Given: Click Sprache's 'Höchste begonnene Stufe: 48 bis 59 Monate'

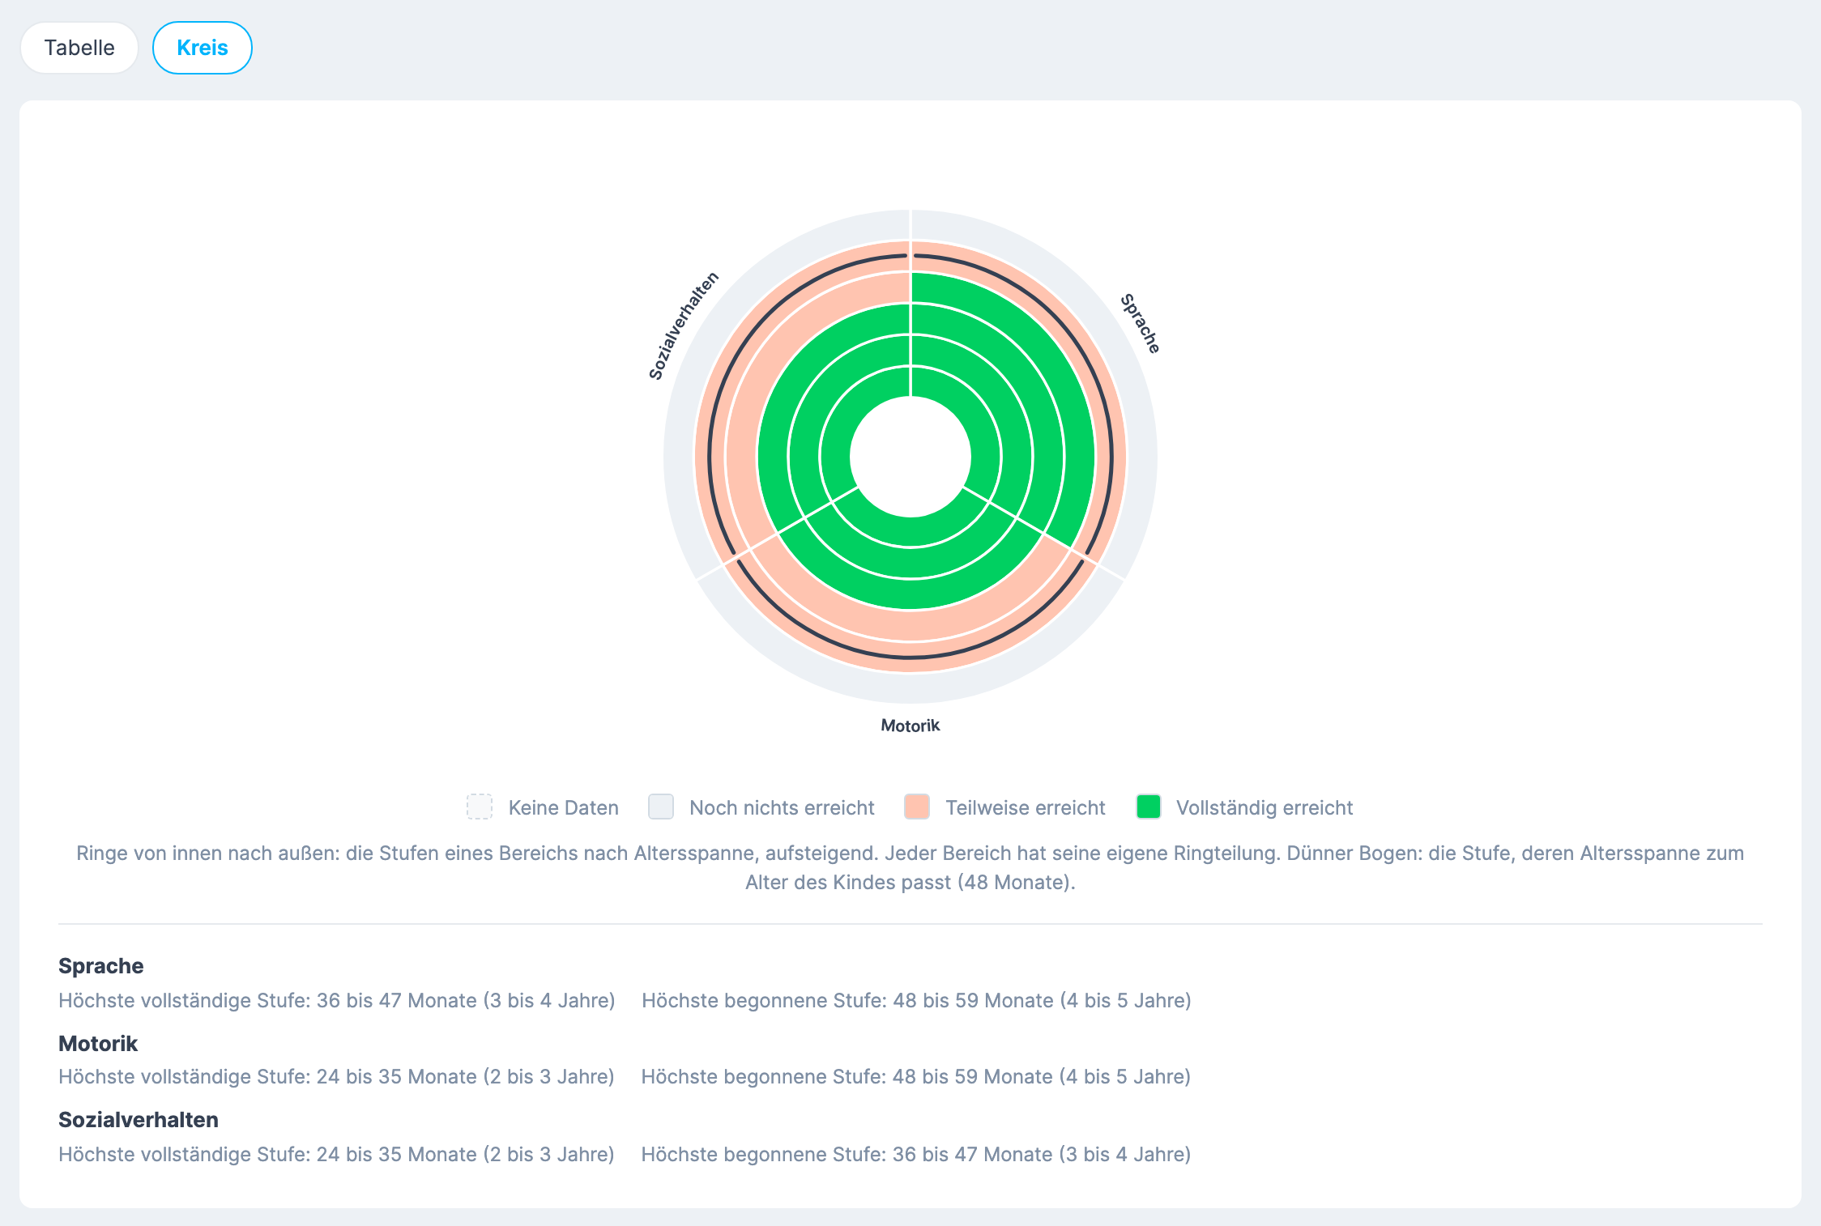Looking at the screenshot, I should coord(916,1001).
